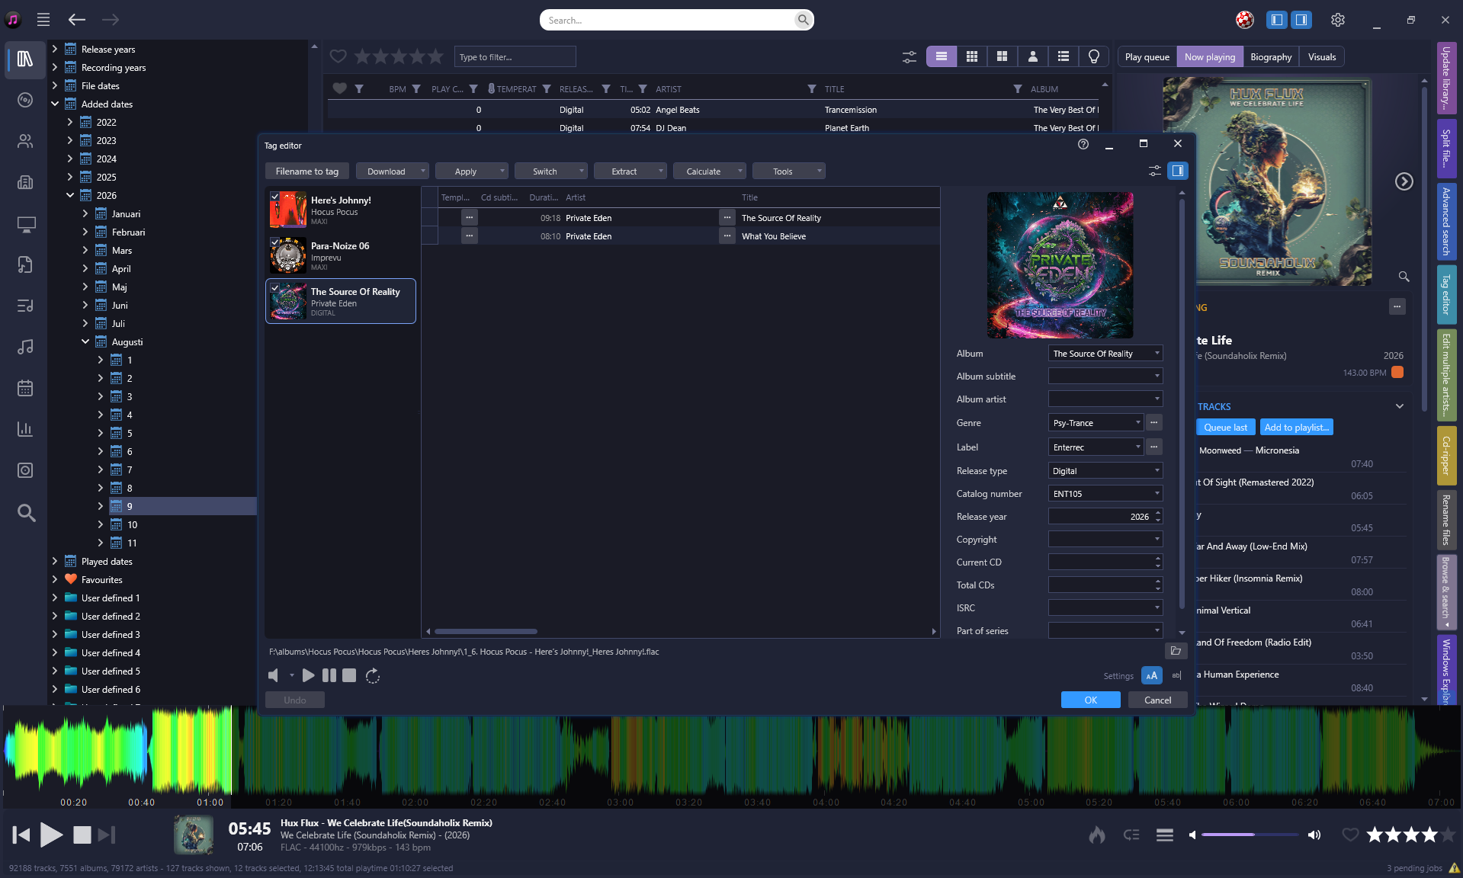
Task: Toggle favourite heart in player bar
Action: point(1349,835)
